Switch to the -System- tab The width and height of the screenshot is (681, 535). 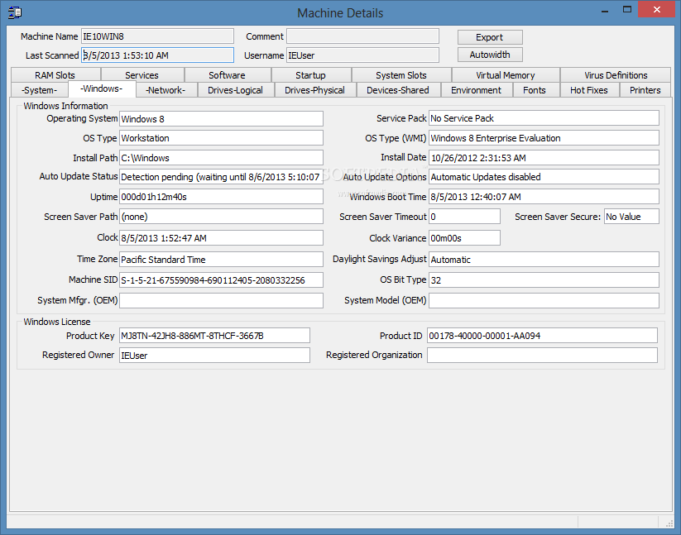click(40, 90)
